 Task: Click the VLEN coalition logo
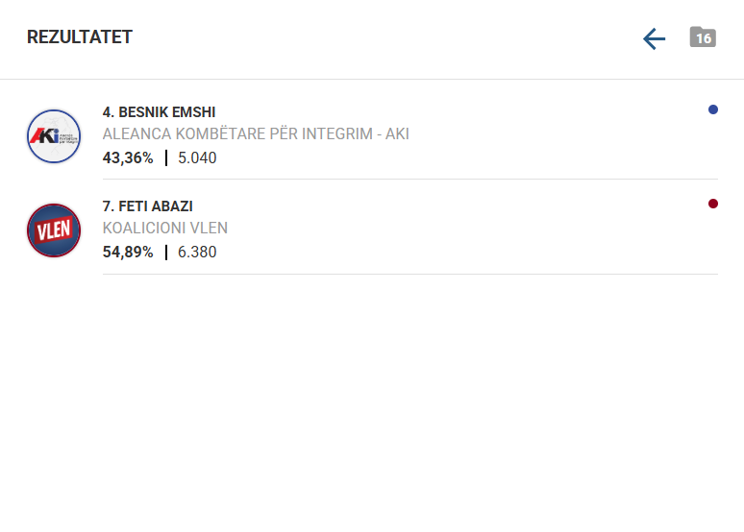coord(54,230)
